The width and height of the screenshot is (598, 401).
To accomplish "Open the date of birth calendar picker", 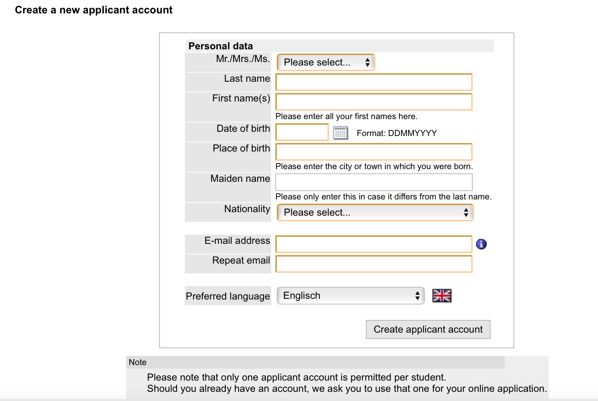I will pyautogui.click(x=341, y=133).
